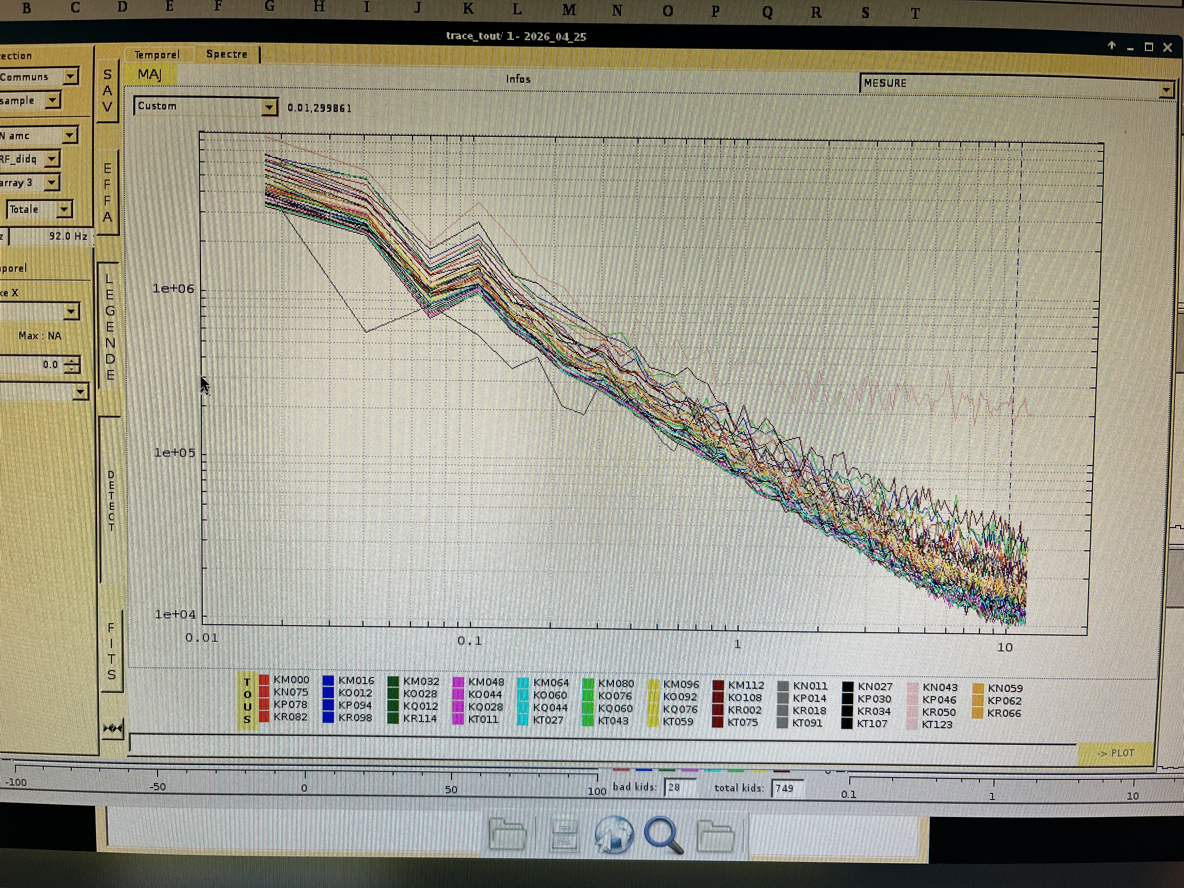This screenshot has width=1184, height=888.
Task: Open the RF_didq dropdown
Action: 29,159
